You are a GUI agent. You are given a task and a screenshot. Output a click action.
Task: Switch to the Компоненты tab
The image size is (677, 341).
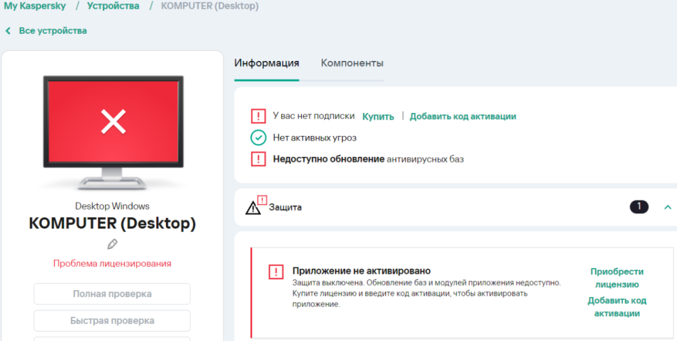click(352, 63)
